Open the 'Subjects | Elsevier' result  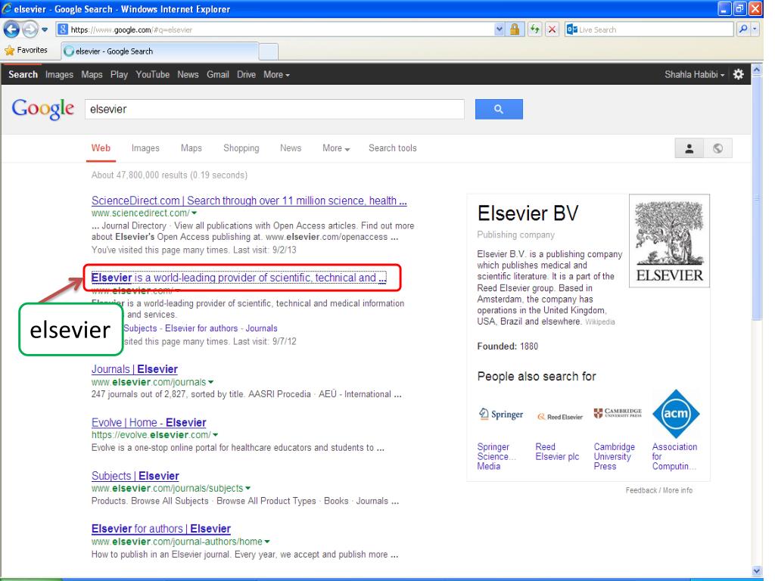click(x=135, y=476)
